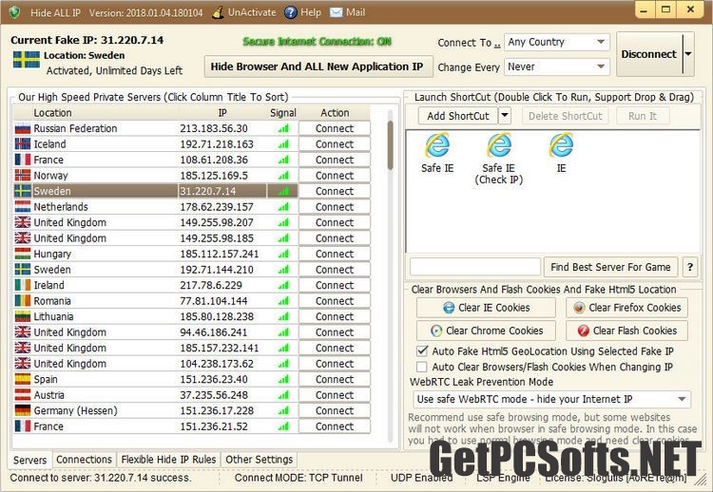Click the Romania flag icon
This screenshot has height=492, width=713.
[23, 301]
